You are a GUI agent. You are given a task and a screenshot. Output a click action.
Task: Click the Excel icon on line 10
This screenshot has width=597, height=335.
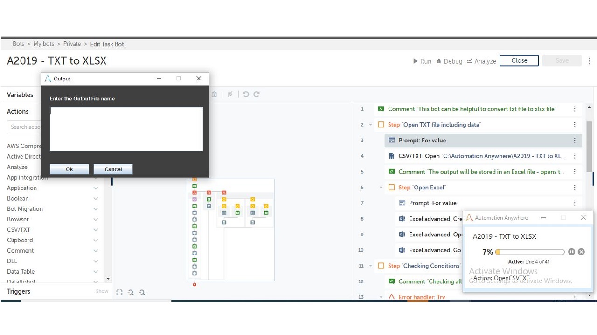(x=402, y=250)
